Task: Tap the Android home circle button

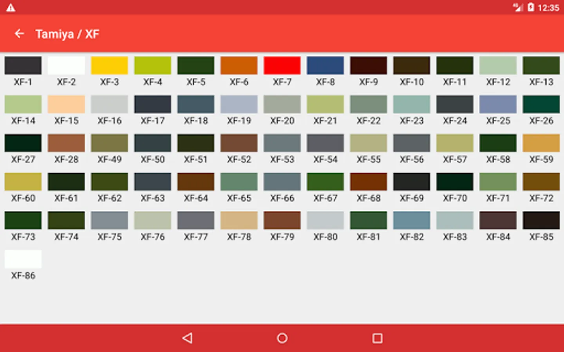Action: 282,338
